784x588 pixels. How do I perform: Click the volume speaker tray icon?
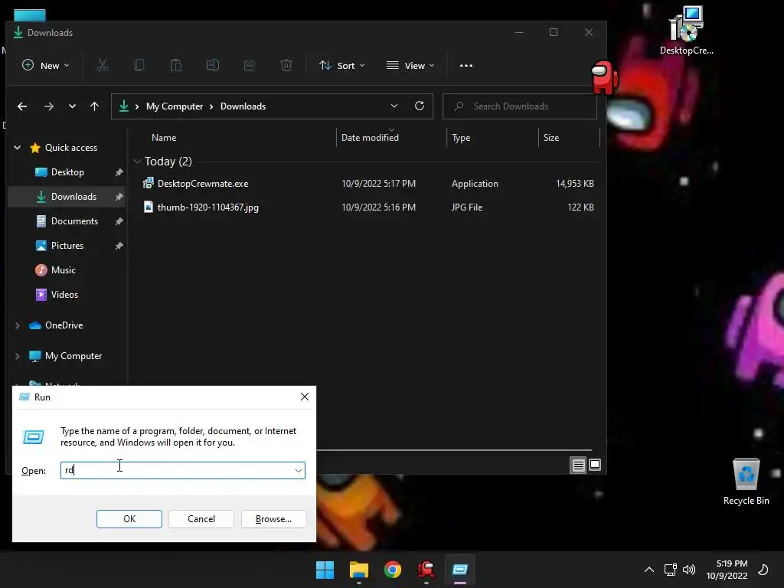coord(689,570)
